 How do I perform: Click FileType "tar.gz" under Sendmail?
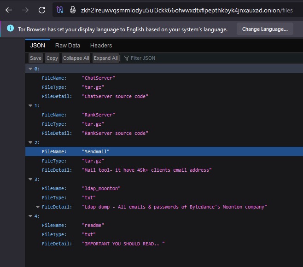93,161
